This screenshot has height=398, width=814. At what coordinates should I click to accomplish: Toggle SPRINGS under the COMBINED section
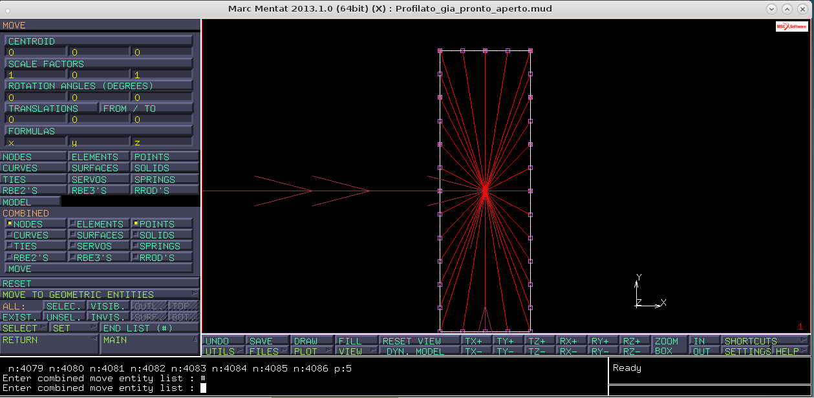pos(162,246)
